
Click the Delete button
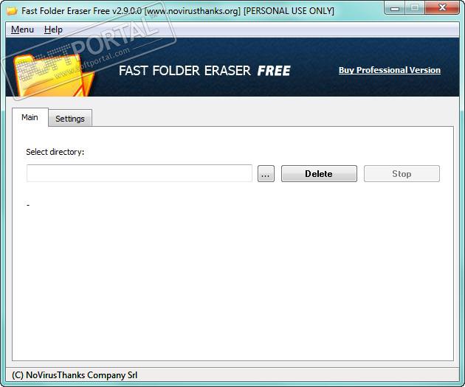point(319,173)
